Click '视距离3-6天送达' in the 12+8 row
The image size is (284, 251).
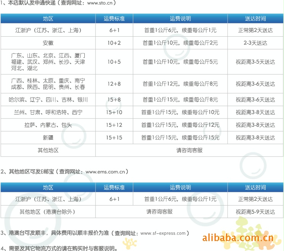coord(255,84)
